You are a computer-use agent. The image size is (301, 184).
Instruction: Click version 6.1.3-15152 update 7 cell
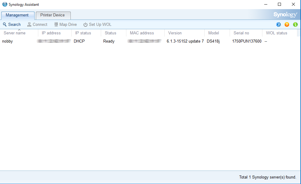click(185, 41)
